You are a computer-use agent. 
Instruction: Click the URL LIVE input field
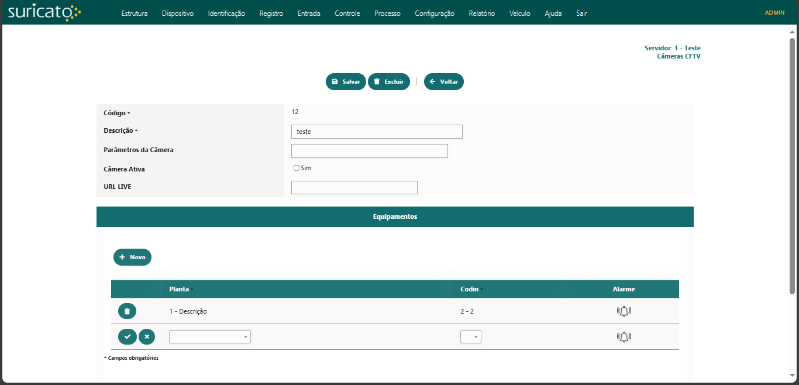click(354, 187)
